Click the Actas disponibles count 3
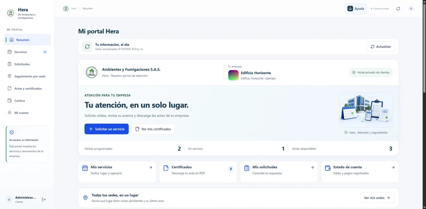Image resolution: width=426 pixels, height=209 pixels. 390,149
